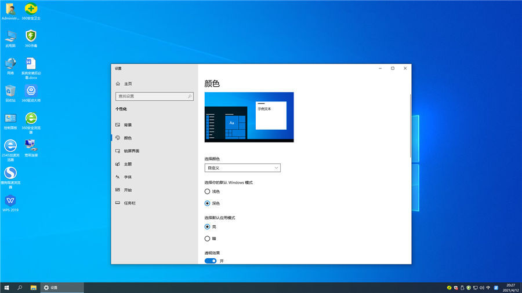The height and width of the screenshot is (293, 522).
Task: Turn off the 透明效果 toggle
Action: 211,261
